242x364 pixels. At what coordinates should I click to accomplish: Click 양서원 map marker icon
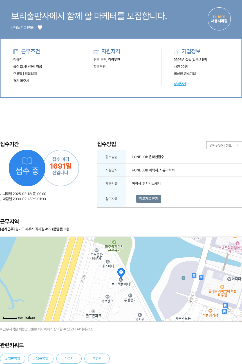(x=140, y=315)
